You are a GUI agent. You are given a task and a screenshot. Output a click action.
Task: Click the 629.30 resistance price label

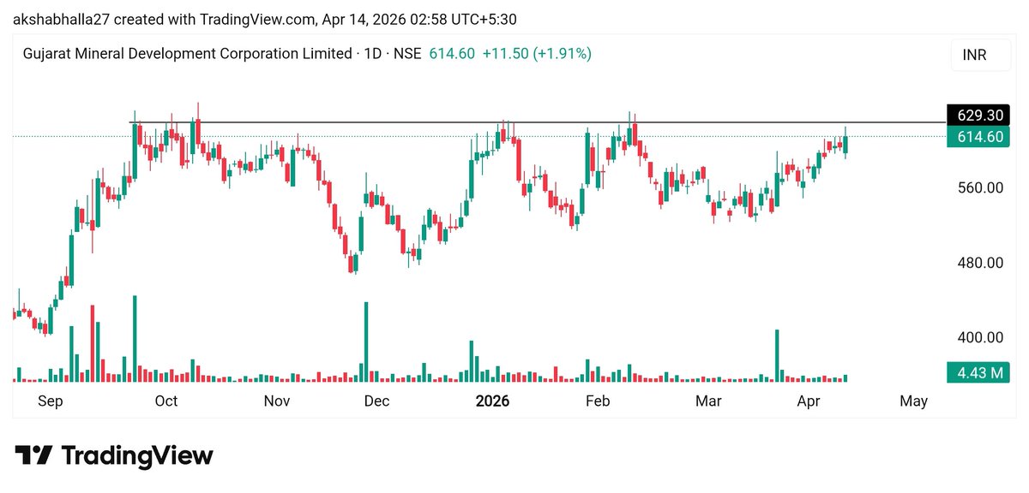(x=979, y=115)
